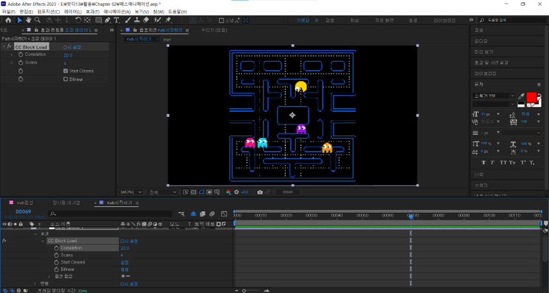Image resolution: width=549 pixels, height=293 pixels.
Task: Reset CC Block Load in Effect Controls
Action: [x=72, y=47]
